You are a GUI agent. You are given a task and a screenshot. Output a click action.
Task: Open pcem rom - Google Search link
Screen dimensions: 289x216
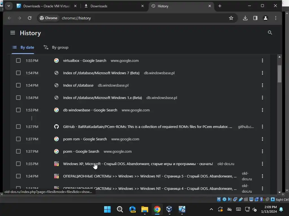point(85,139)
